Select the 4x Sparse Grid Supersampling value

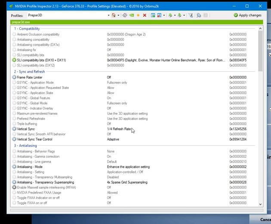(x=127, y=182)
